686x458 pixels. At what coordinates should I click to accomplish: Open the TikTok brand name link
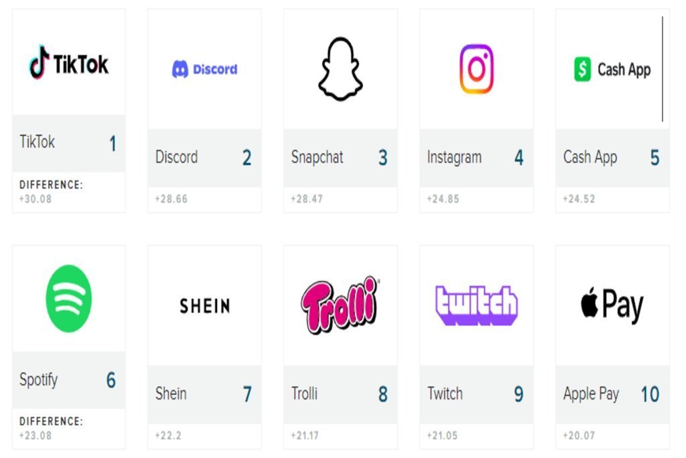(x=38, y=142)
